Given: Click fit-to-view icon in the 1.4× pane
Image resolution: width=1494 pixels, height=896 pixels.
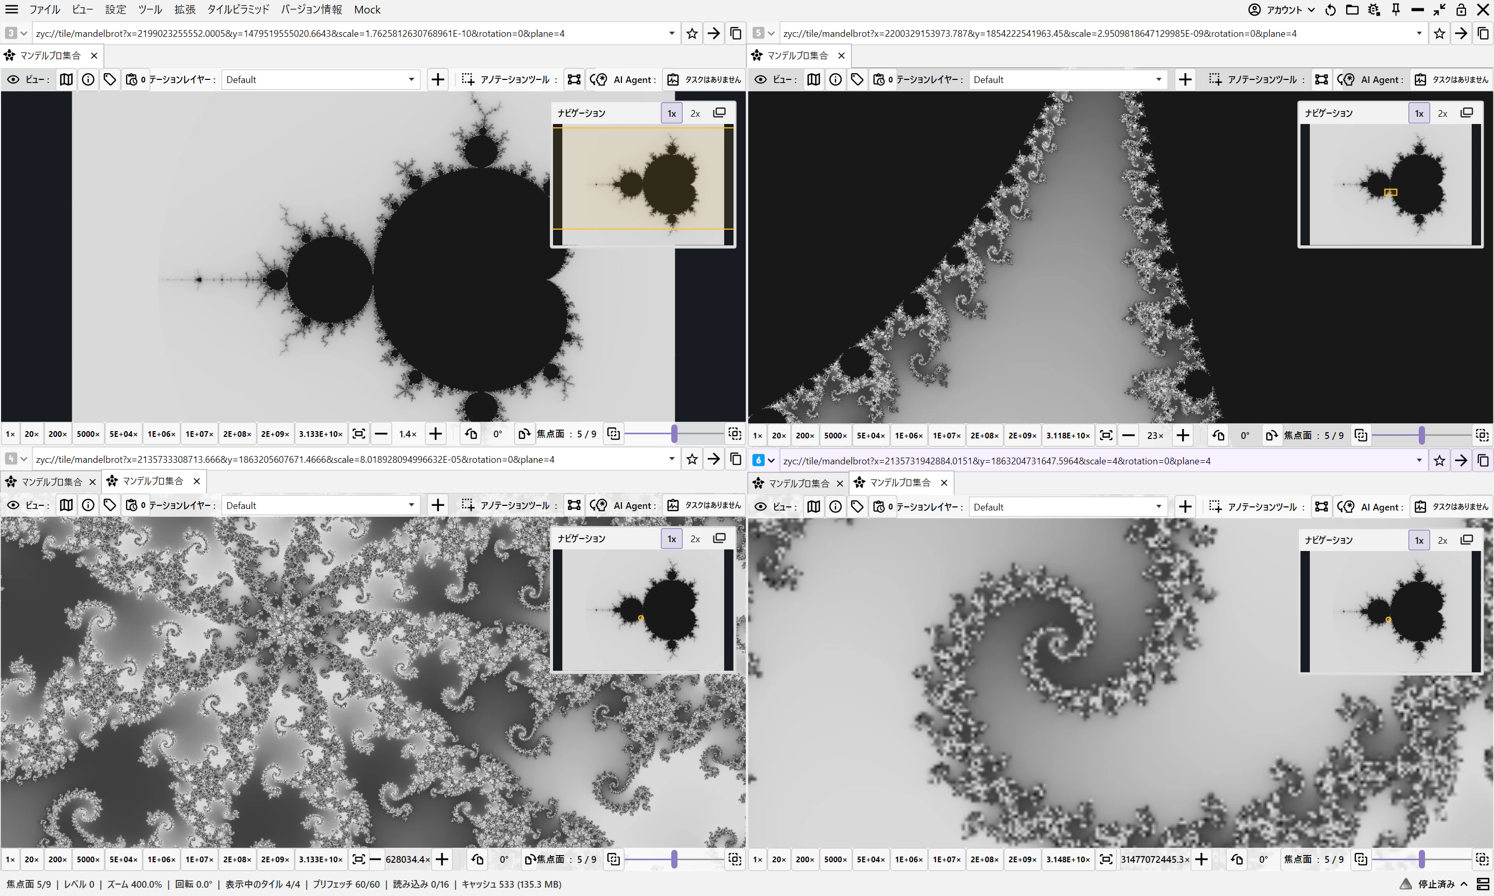Looking at the screenshot, I should (358, 434).
